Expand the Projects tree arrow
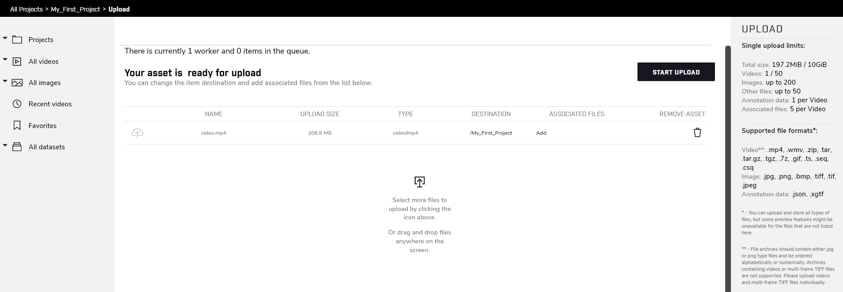The height and width of the screenshot is (292, 843). [5, 38]
